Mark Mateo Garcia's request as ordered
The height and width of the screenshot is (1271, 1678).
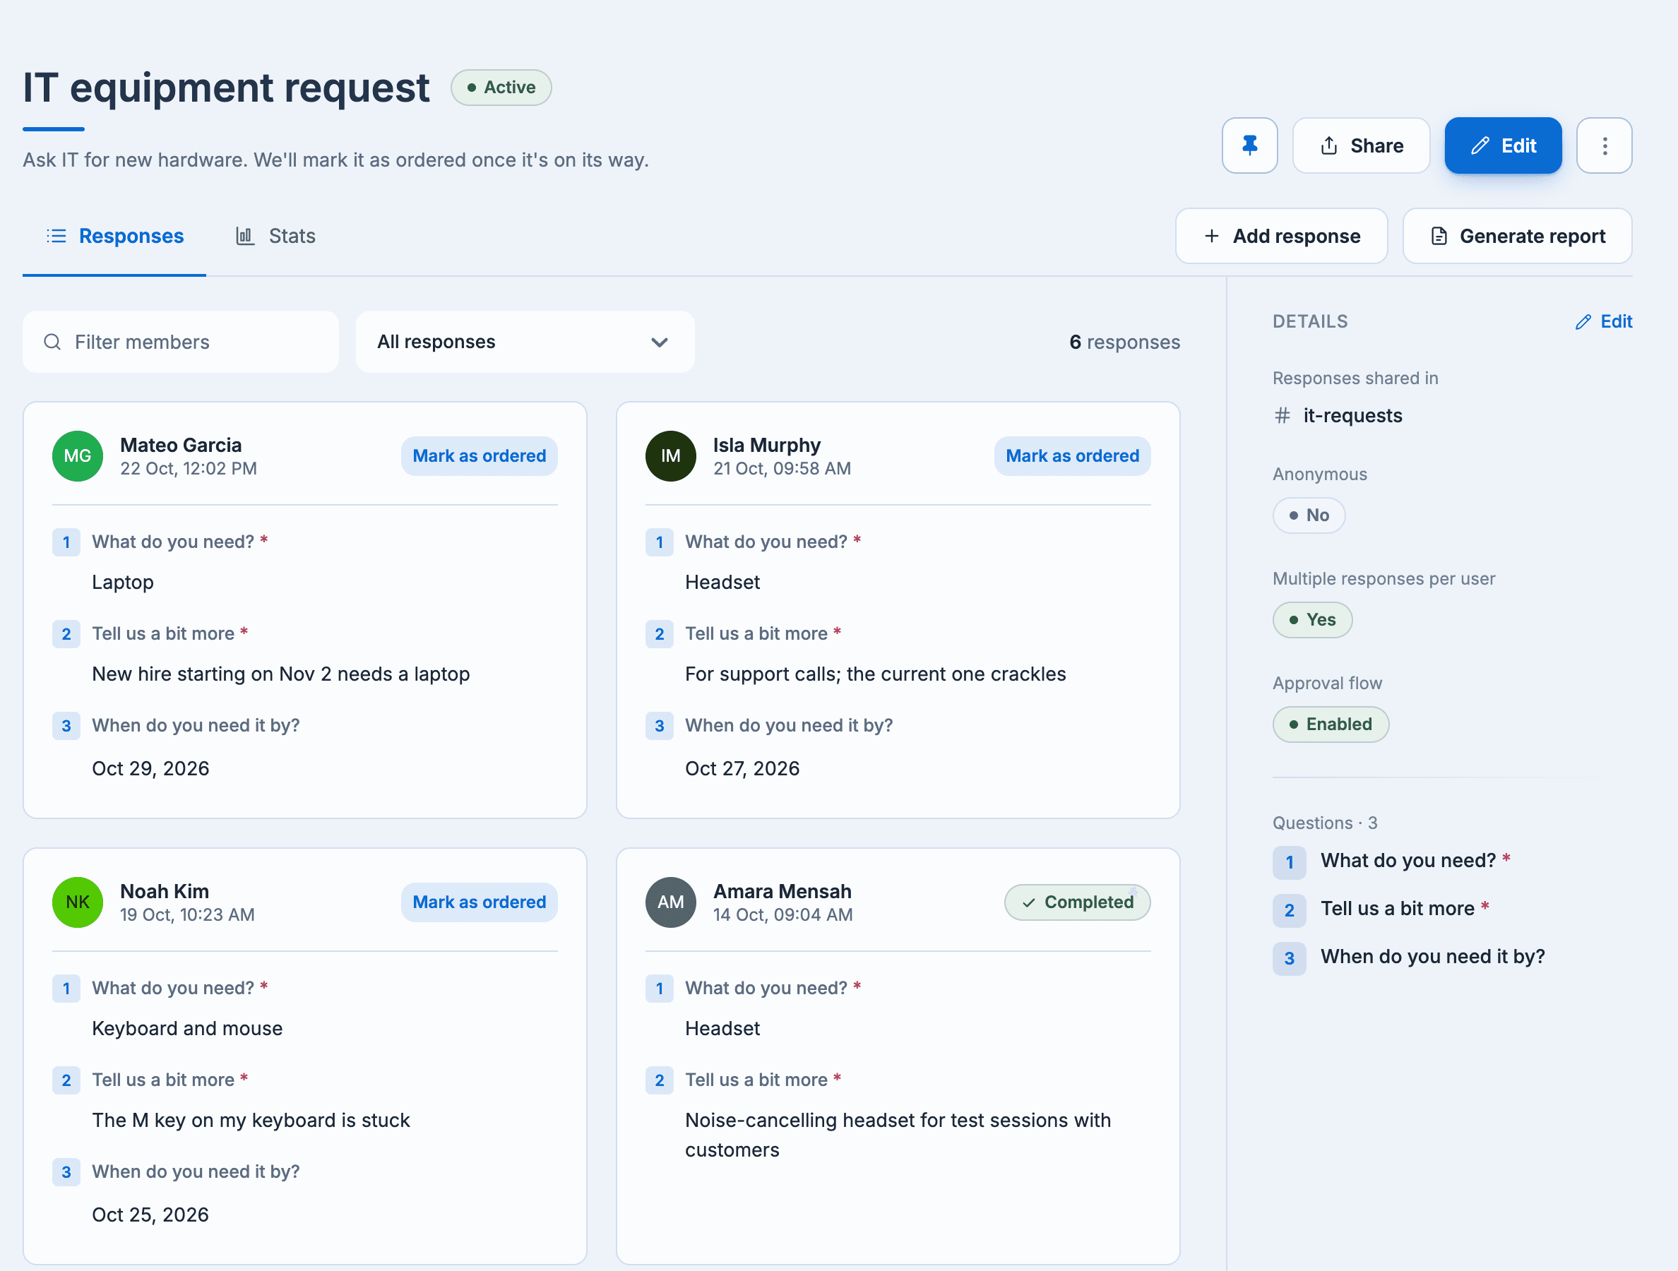(x=480, y=457)
